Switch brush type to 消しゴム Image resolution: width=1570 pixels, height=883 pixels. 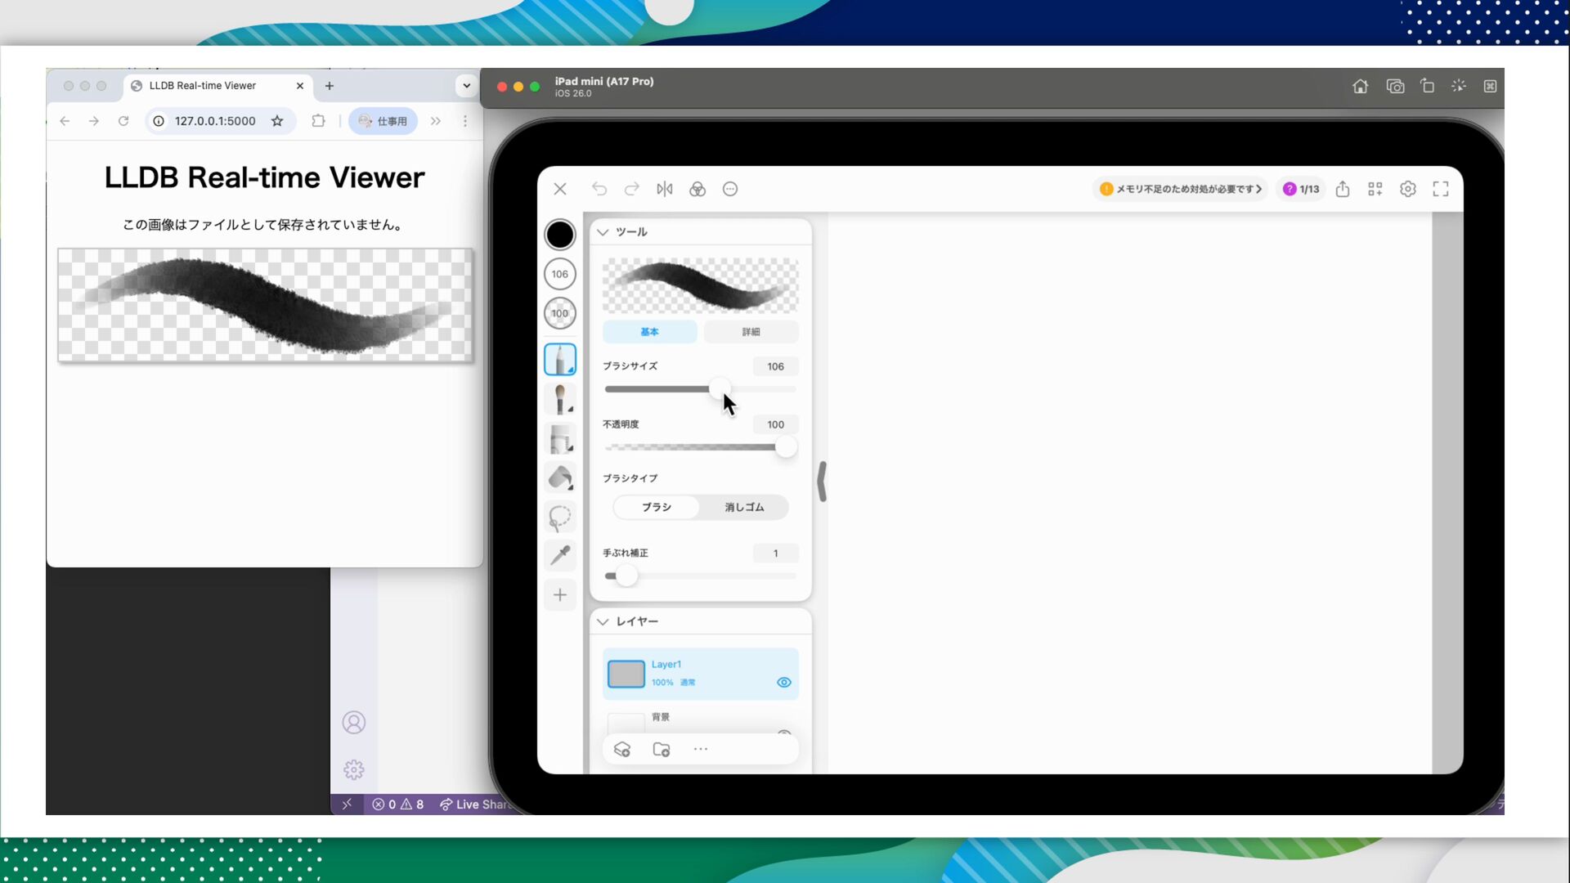pyautogui.click(x=744, y=507)
